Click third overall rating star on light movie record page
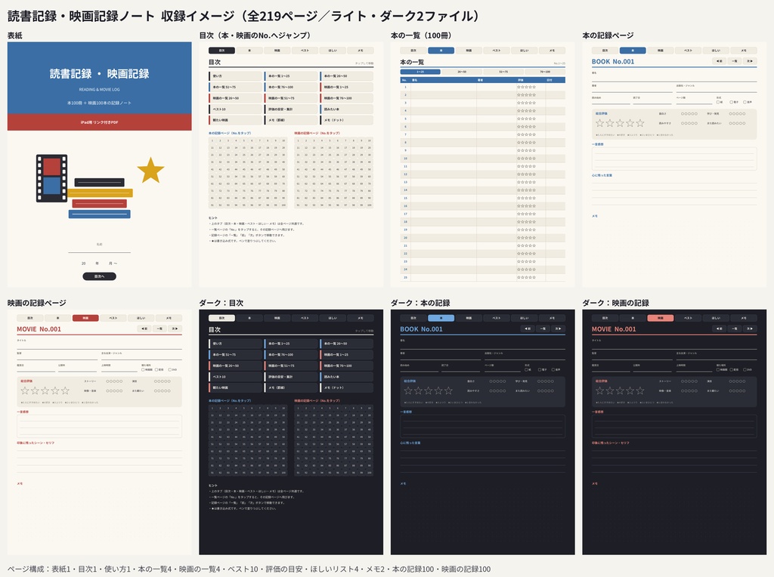The width and height of the screenshot is (774, 577). click(x=45, y=390)
